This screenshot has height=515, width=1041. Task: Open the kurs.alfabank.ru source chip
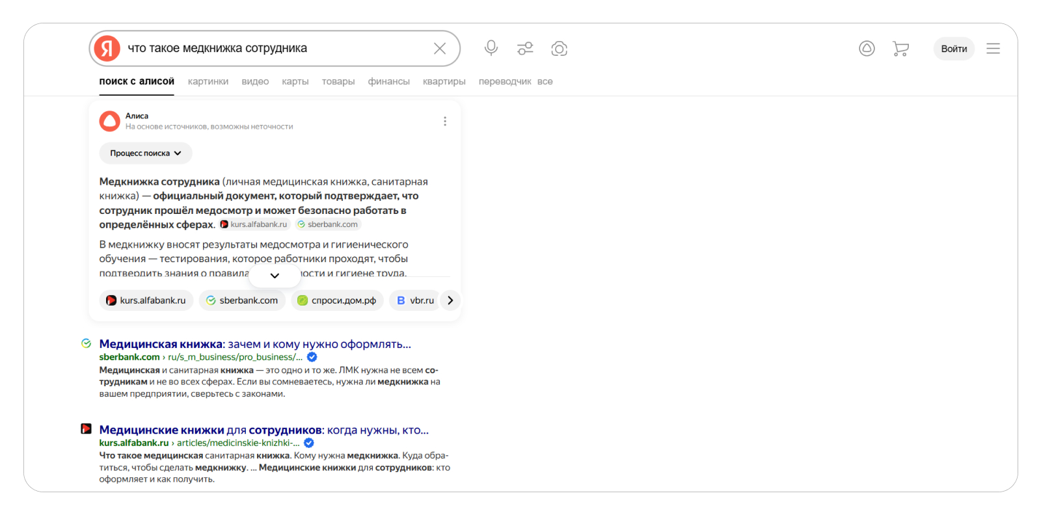tap(146, 300)
